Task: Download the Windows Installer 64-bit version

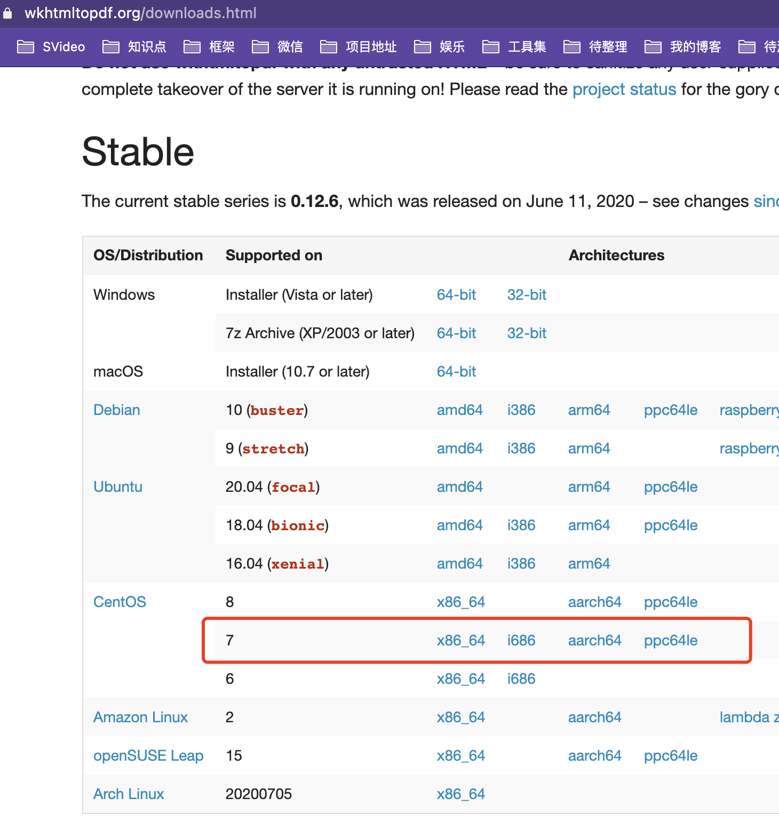Action: [456, 294]
